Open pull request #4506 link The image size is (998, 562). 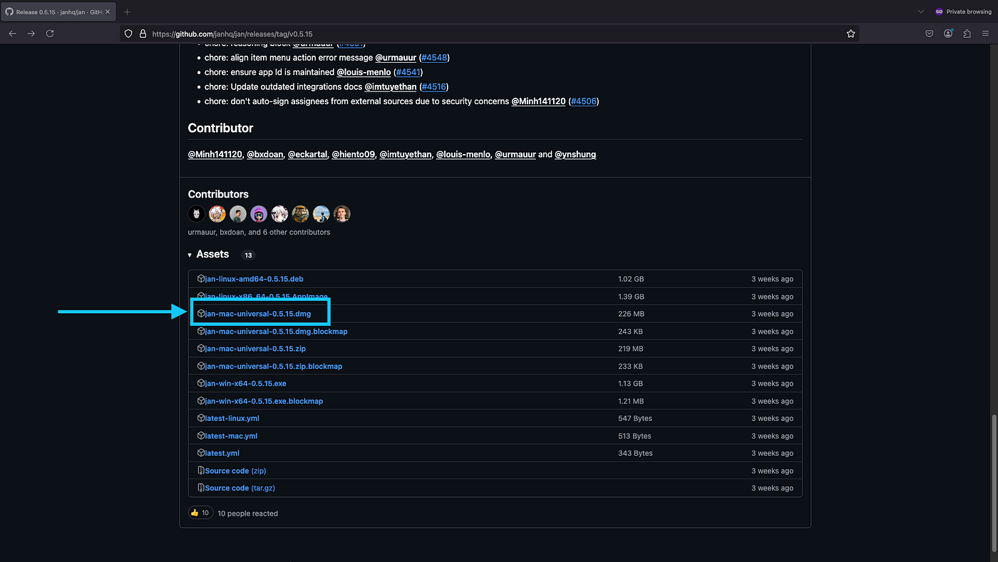click(584, 101)
